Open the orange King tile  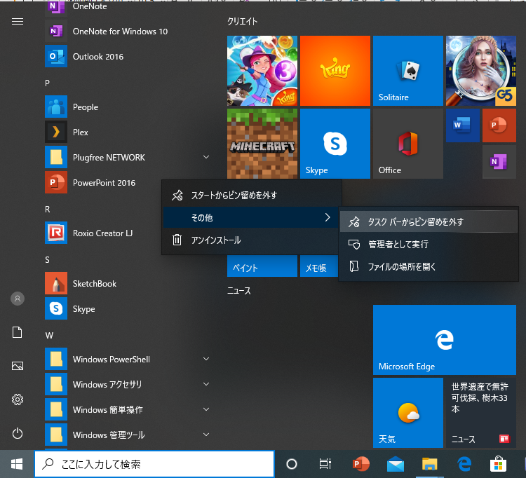(335, 71)
